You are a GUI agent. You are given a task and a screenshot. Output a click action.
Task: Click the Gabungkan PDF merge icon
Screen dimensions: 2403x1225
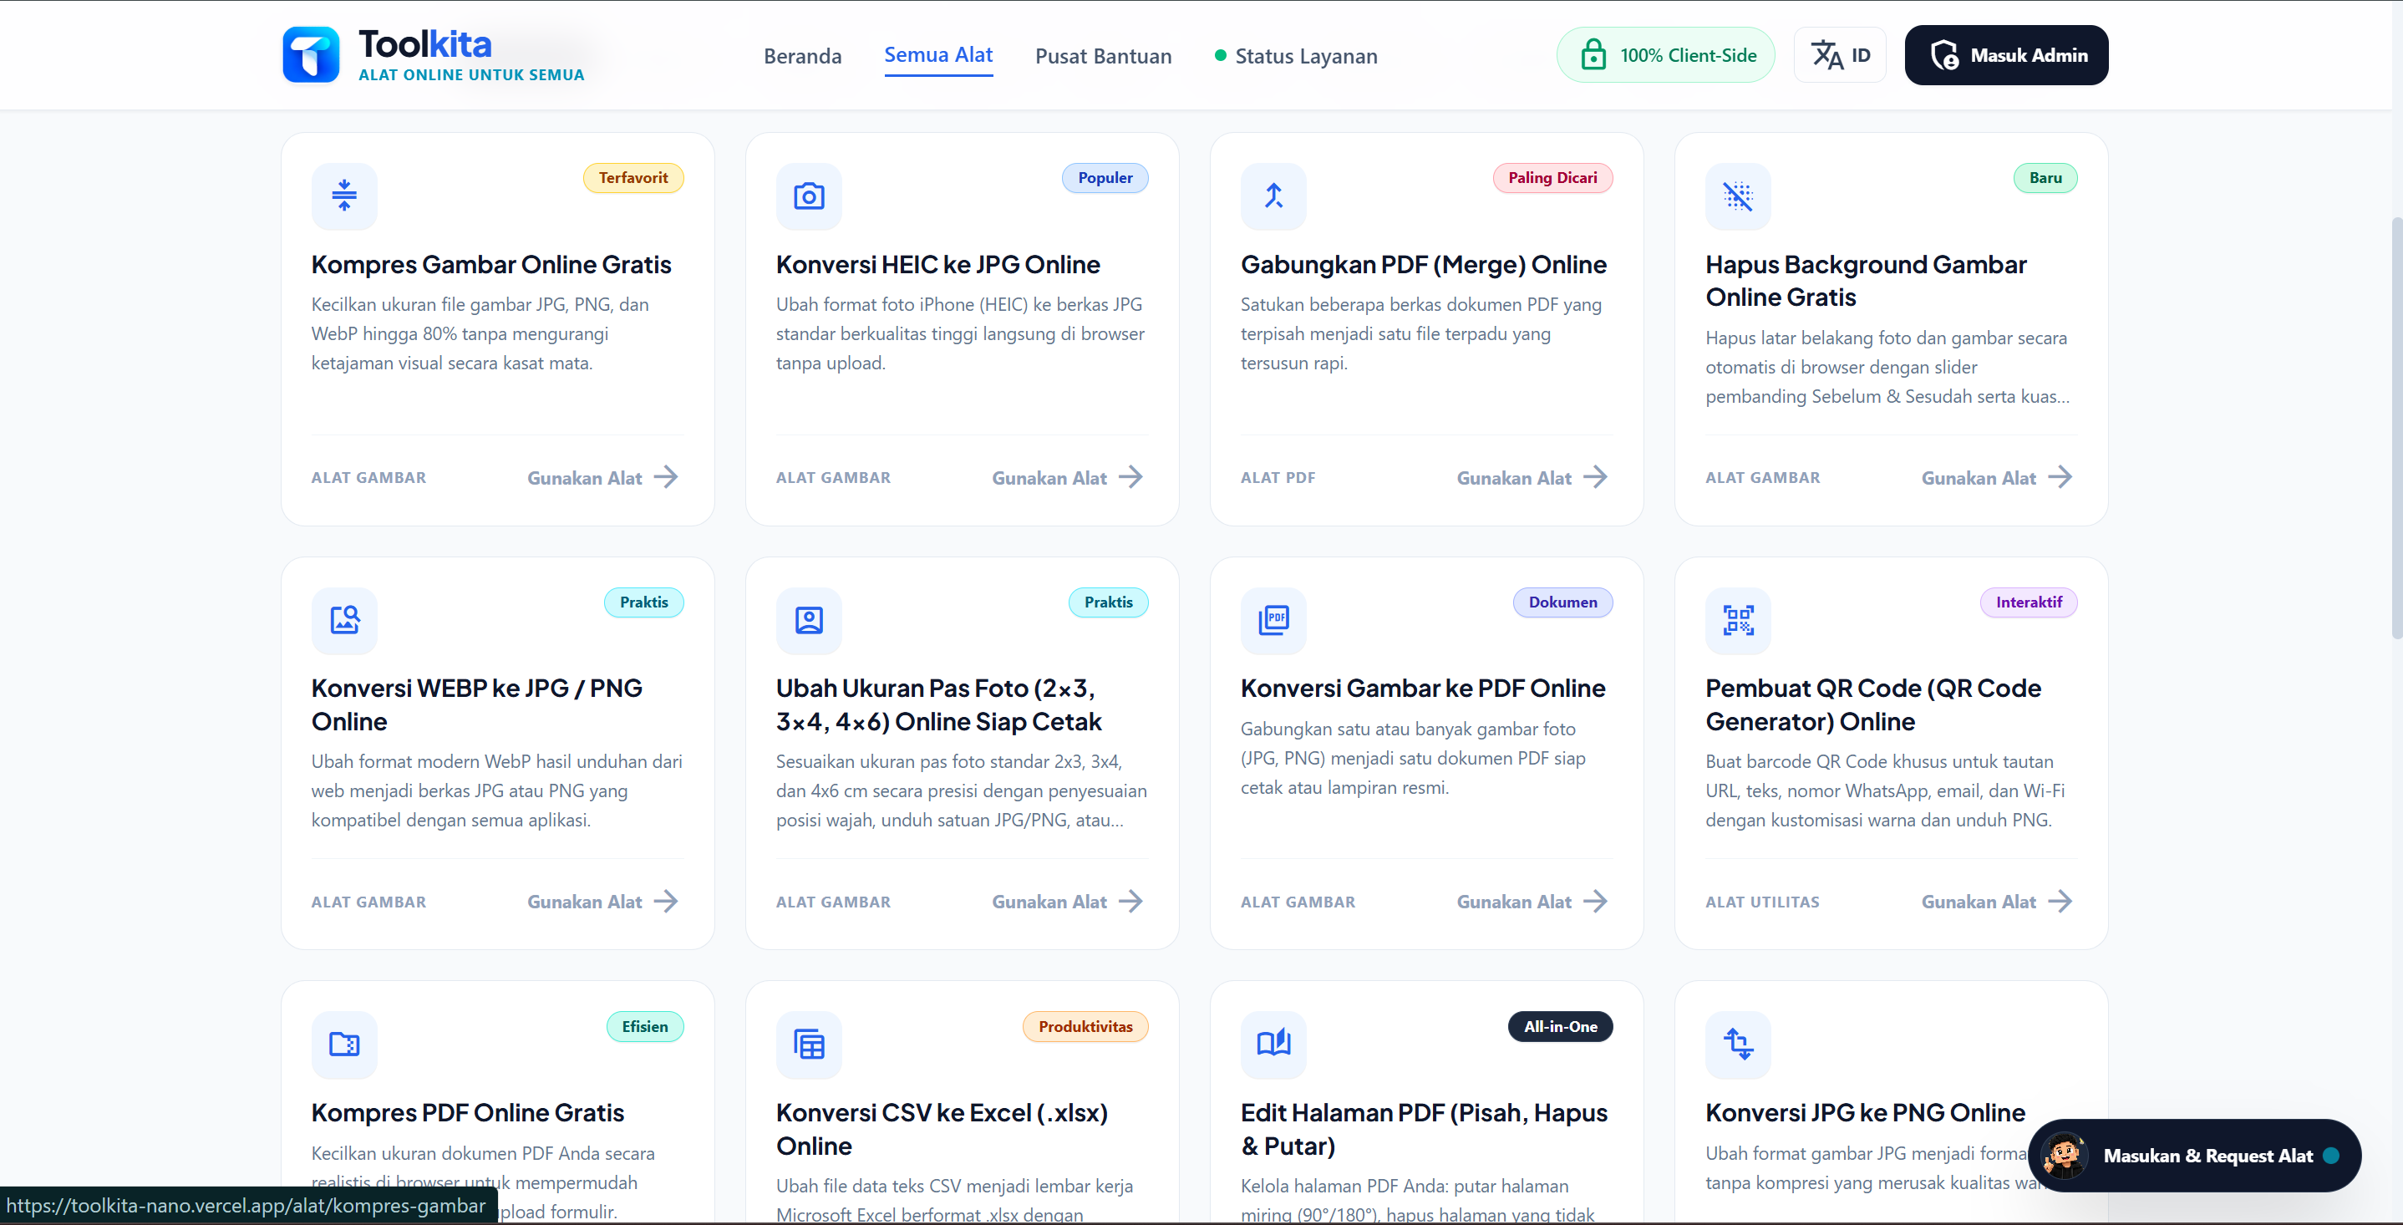(x=1273, y=196)
